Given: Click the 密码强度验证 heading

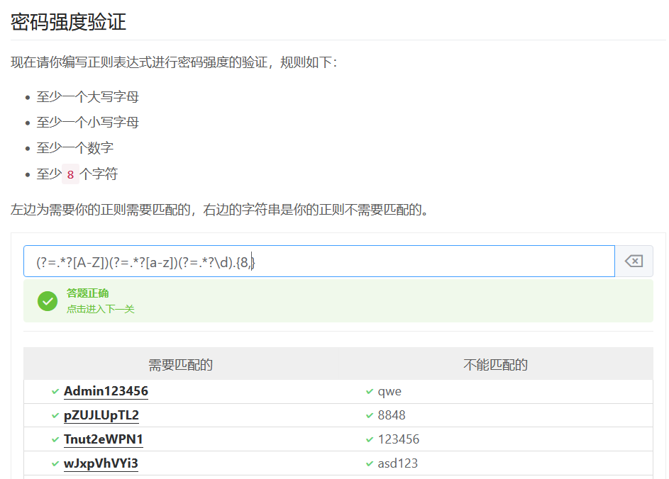Looking at the screenshot, I should coord(68,21).
